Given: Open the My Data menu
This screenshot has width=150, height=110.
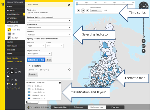Looking at the screenshot, I should (x=15, y=54).
